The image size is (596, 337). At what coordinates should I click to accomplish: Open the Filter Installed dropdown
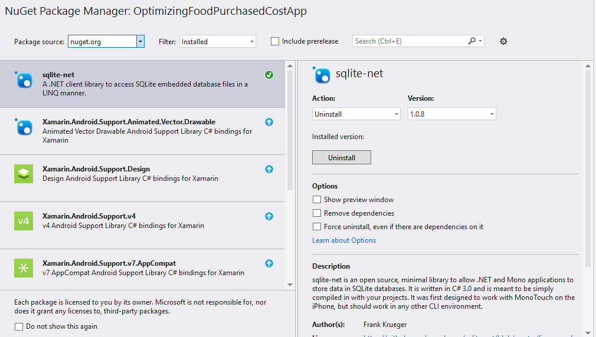217,41
